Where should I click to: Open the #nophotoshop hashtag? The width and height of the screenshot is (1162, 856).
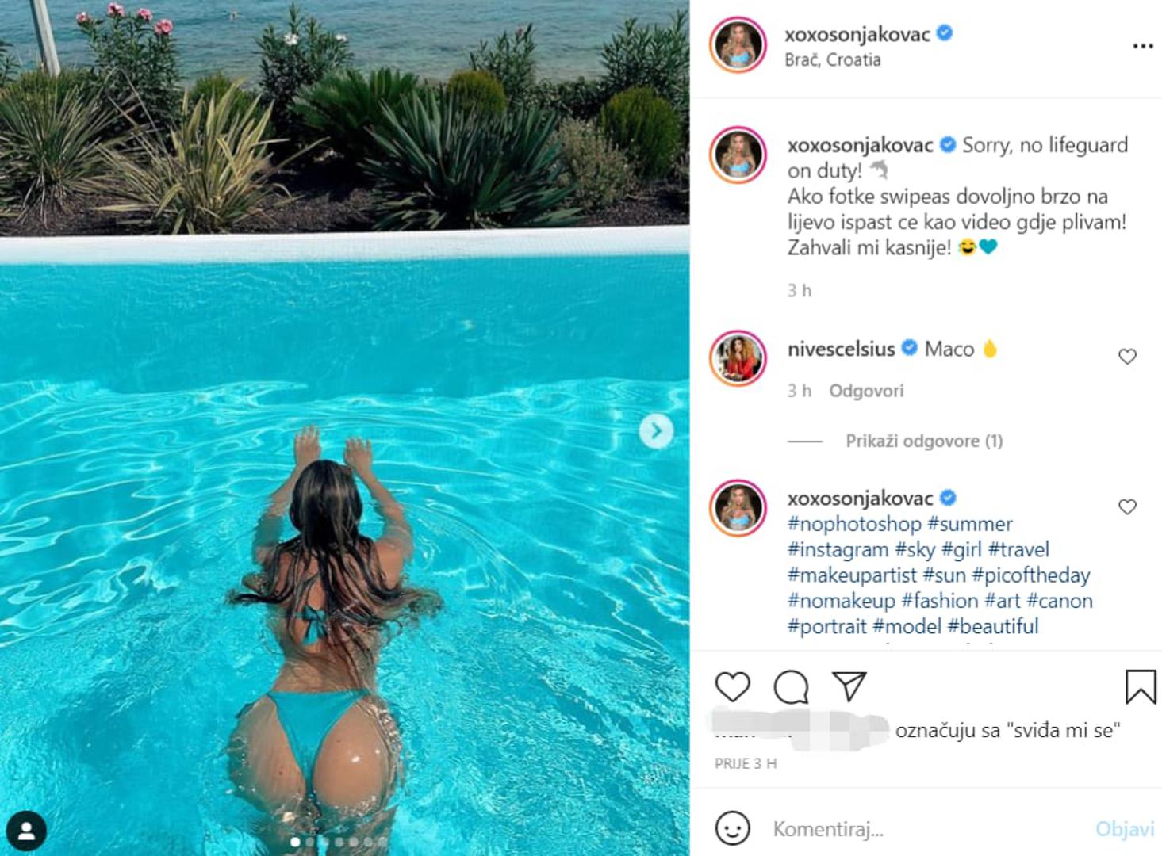click(854, 524)
